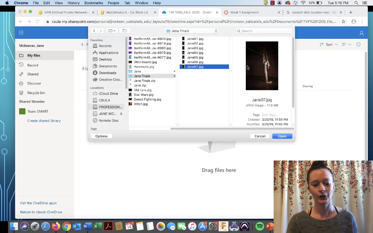Screen dimensions: 373x233
Task: Open Chrome's three-dot menu
Action: tap(362, 21)
